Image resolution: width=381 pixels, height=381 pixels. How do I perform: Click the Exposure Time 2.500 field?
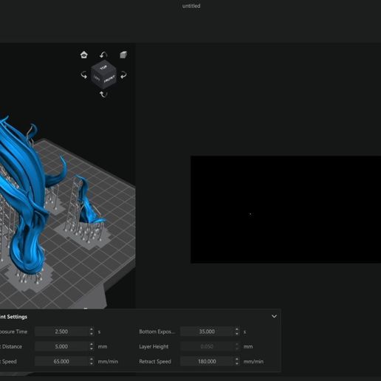tap(61, 332)
